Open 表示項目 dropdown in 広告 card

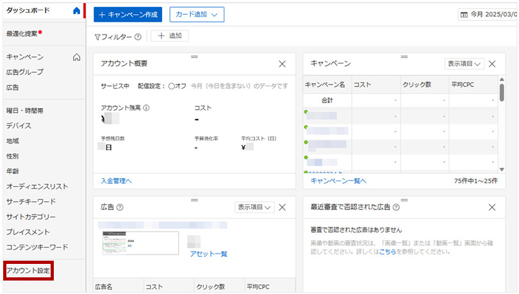(x=254, y=208)
